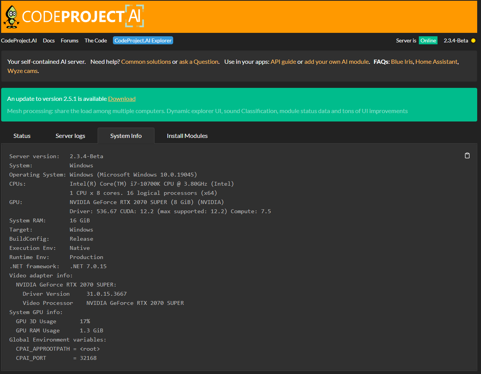Screen dimensions: 481x374
Task: Click the GPU 3D Usage '17%' value
Action: point(85,321)
